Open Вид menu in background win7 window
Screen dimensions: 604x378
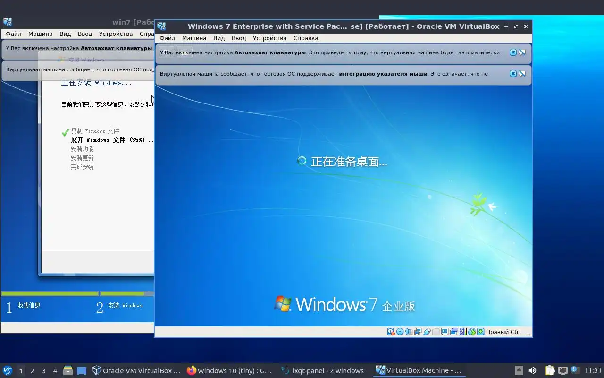pyautogui.click(x=65, y=34)
